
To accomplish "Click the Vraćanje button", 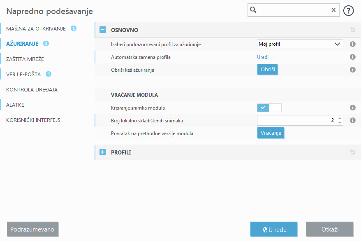I will point(271,133).
